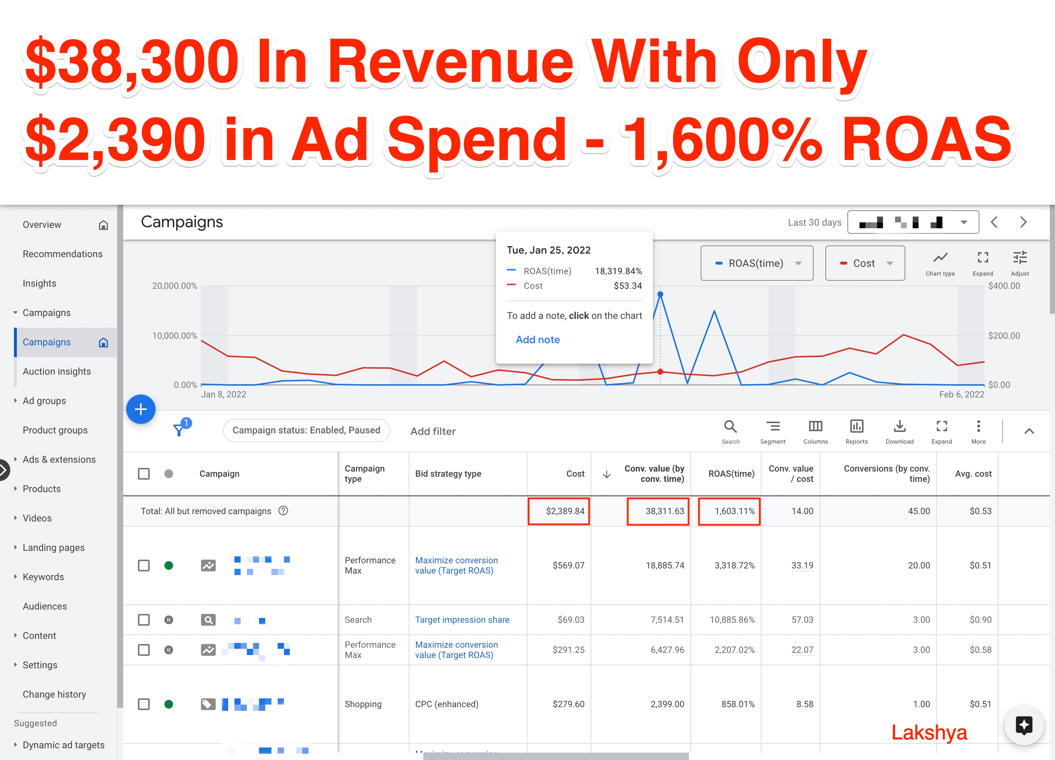Tick checkbox for $291.25 Performance Max campaign
This screenshot has height=760, width=1055.
pos(144,650)
